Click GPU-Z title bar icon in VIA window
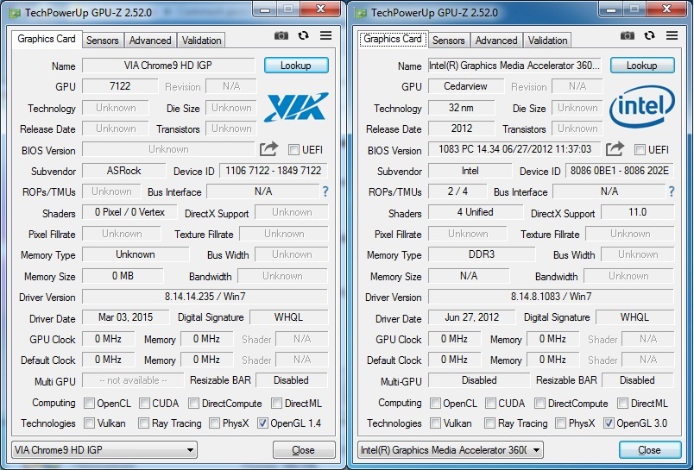Screen dimensions: 694x470 pos(15,13)
